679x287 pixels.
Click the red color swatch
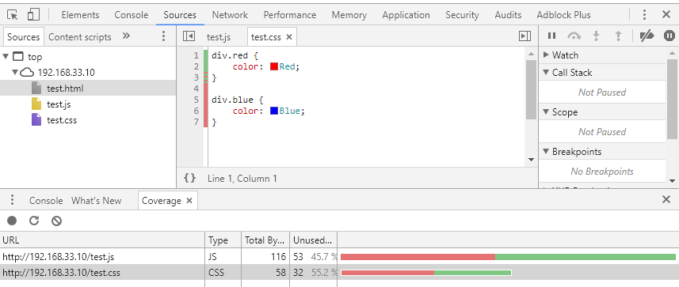273,66
